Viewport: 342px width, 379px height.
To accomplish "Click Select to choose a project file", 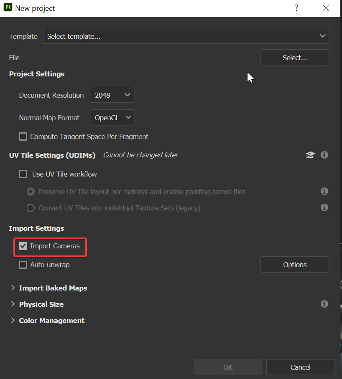I will (295, 57).
